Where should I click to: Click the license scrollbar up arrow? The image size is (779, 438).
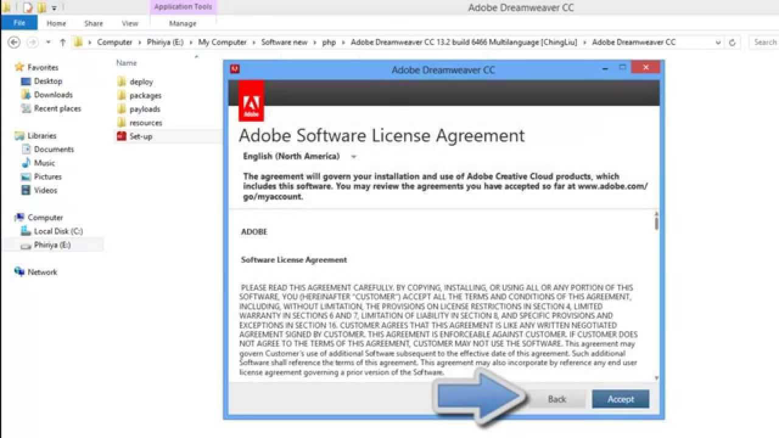click(x=656, y=213)
